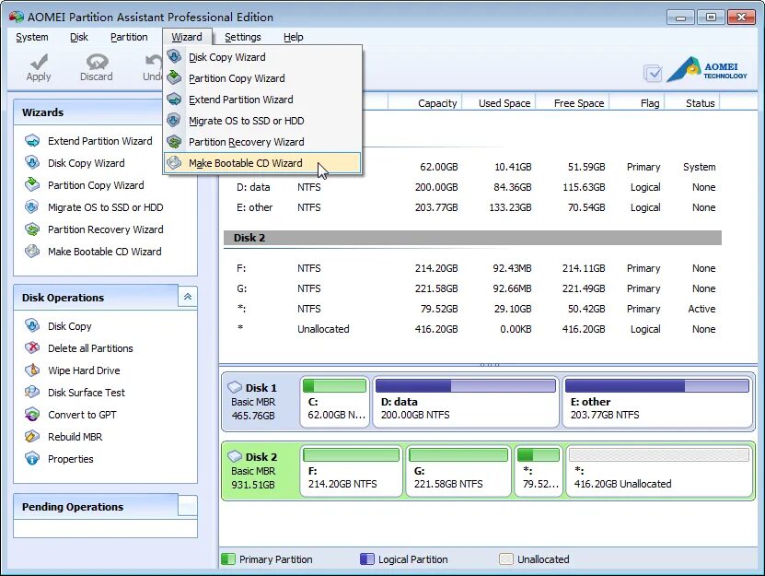Click Disk Copy Wizard icon in sidebar
Image resolution: width=765 pixels, height=576 pixels.
pos(32,163)
